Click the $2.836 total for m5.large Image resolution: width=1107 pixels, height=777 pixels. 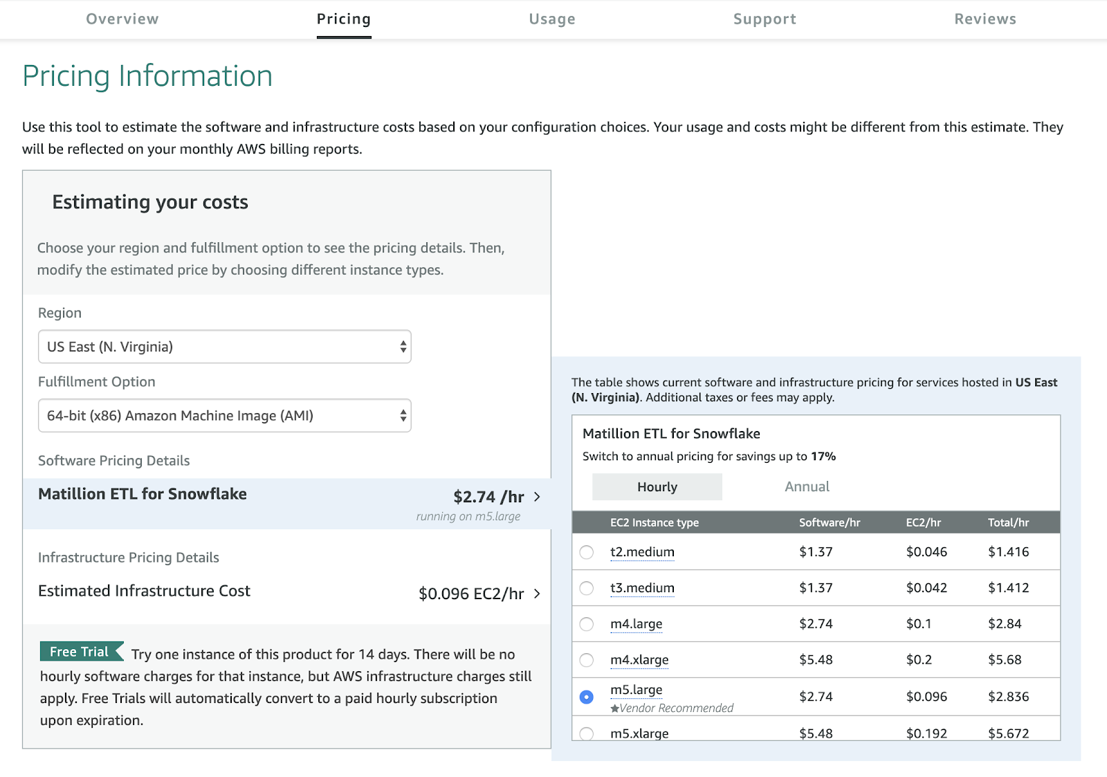coord(1008,697)
